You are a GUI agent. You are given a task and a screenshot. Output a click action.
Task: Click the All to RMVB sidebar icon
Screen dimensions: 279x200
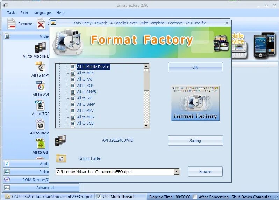coord(40,125)
